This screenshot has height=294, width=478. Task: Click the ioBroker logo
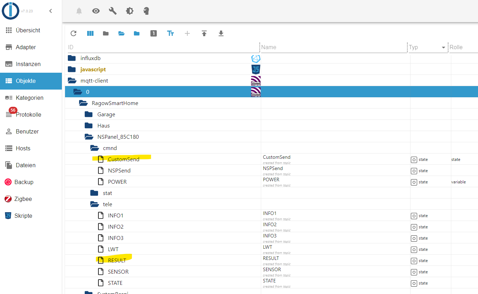pos(11,11)
